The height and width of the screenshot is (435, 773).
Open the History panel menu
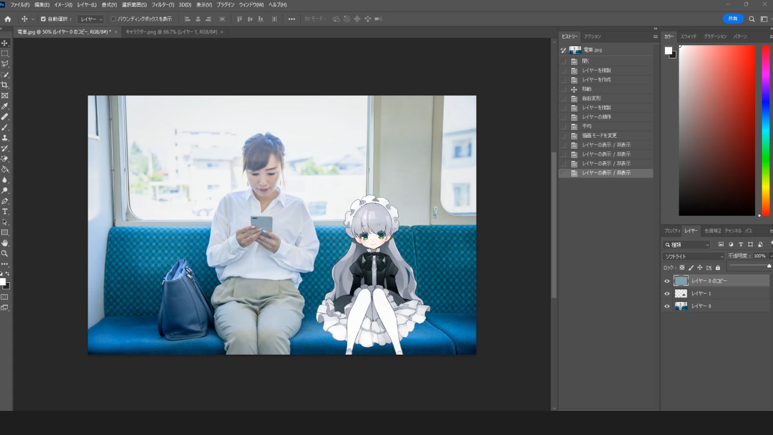tap(655, 36)
